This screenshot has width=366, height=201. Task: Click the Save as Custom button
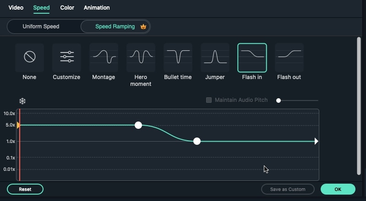pyautogui.click(x=288, y=189)
